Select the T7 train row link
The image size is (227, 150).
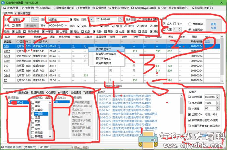5,80
